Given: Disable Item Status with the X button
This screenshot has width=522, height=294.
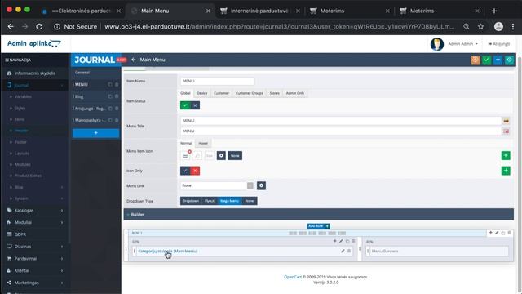Looking at the screenshot, I should pyautogui.click(x=195, y=105).
